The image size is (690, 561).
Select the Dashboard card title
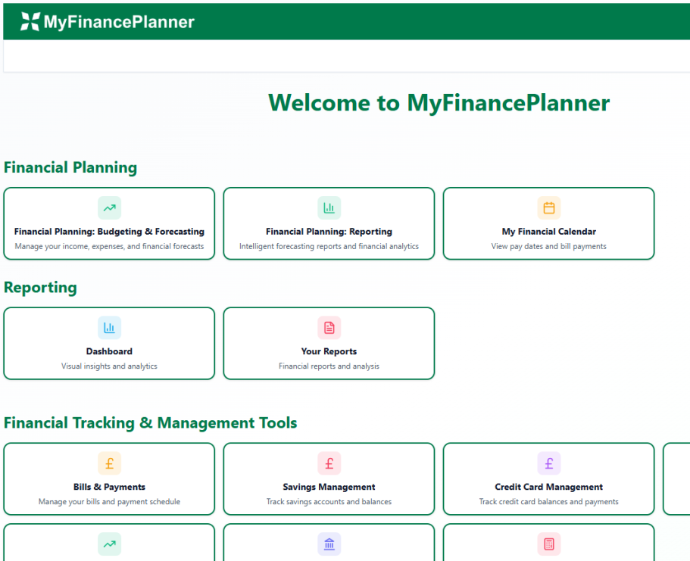click(x=109, y=351)
